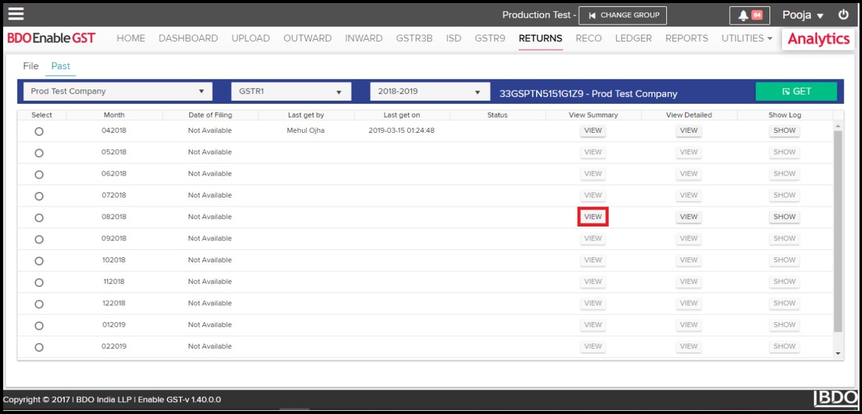This screenshot has height=414, width=862.
Task: Click the BDO Enable GST logo
Action: tap(51, 38)
